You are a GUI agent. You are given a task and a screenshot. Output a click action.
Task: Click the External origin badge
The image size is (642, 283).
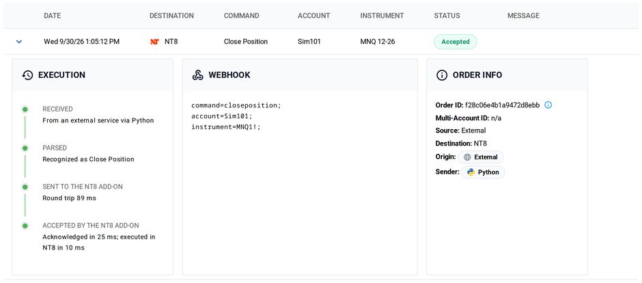[481, 157]
